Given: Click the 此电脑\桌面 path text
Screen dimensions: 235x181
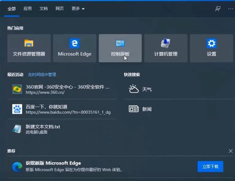Looking at the screenshot, I should 36,132.
